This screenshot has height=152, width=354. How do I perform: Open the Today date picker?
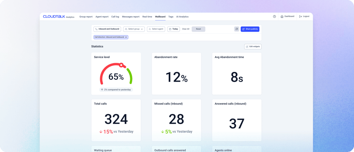point(173,29)
